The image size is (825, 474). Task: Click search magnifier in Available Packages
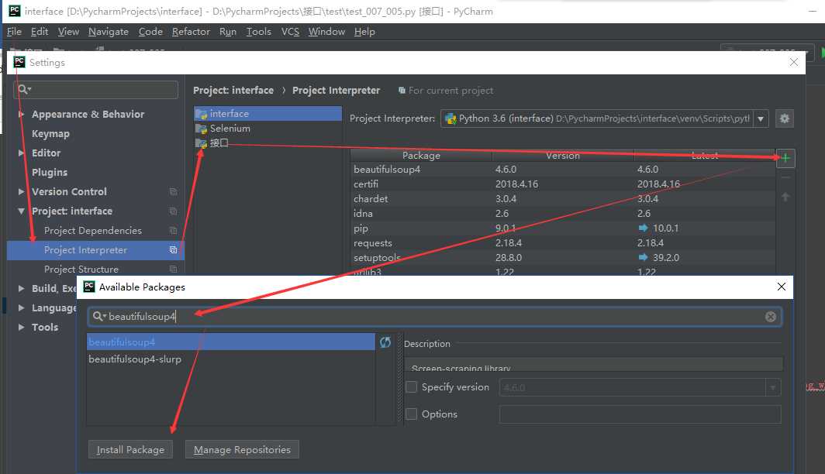pos(98,316)
